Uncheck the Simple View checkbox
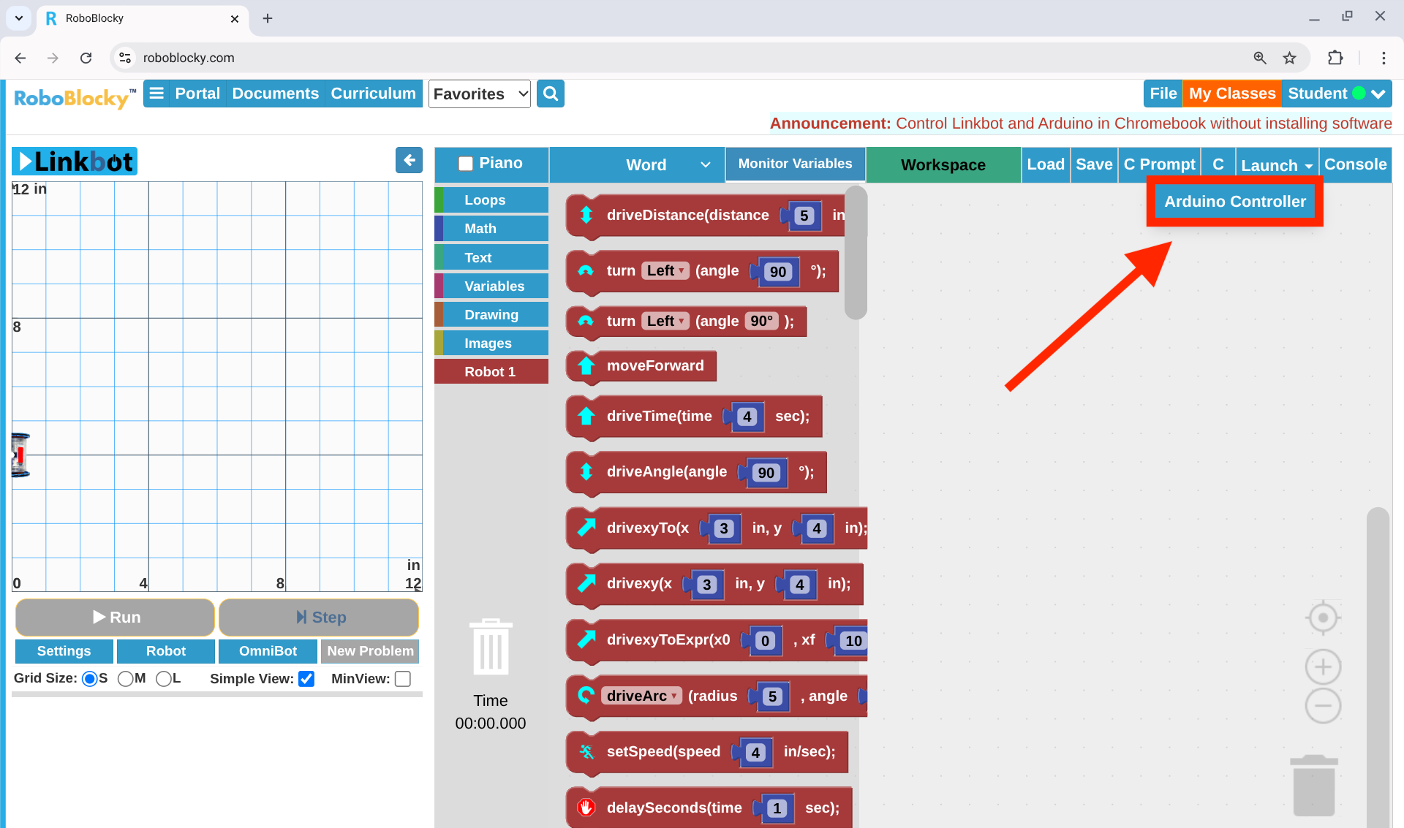 pyautogui.click(x=306, y=679)
